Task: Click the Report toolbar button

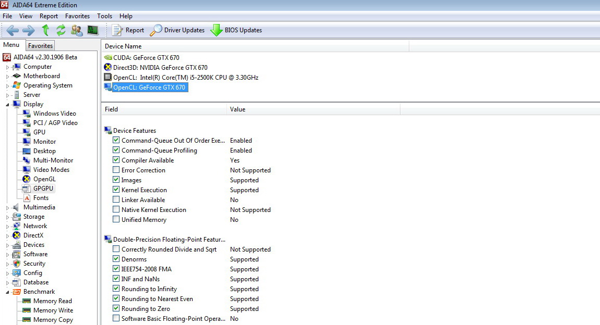Action: pyautogui.click(x=128, y=30)
